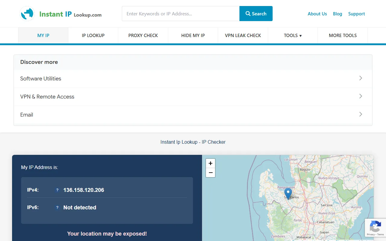Click the IPv4 question mark help icon
386x241 pixels.
(x=57, y=190)
